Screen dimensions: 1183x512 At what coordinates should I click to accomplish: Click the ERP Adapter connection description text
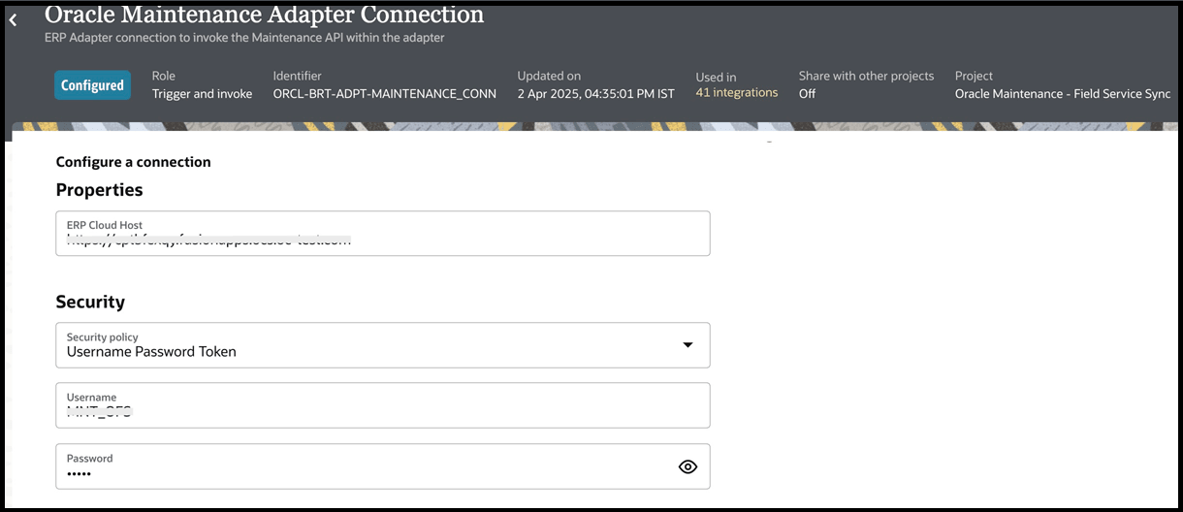coord(244,38)
